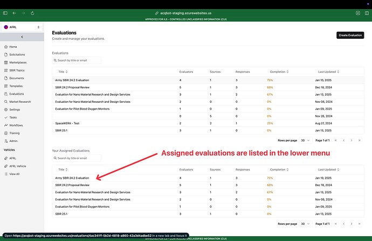
Task: Click the upper Evaluations search field
Action: tap(77, 60)
